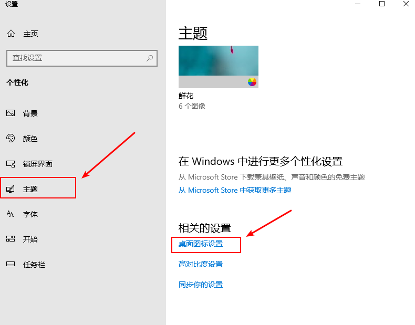Click the Background (背景) picture icon

(11, 113)
